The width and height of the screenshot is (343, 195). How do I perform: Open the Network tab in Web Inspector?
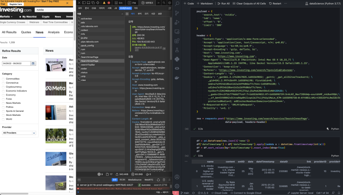[x=147, y=3]
